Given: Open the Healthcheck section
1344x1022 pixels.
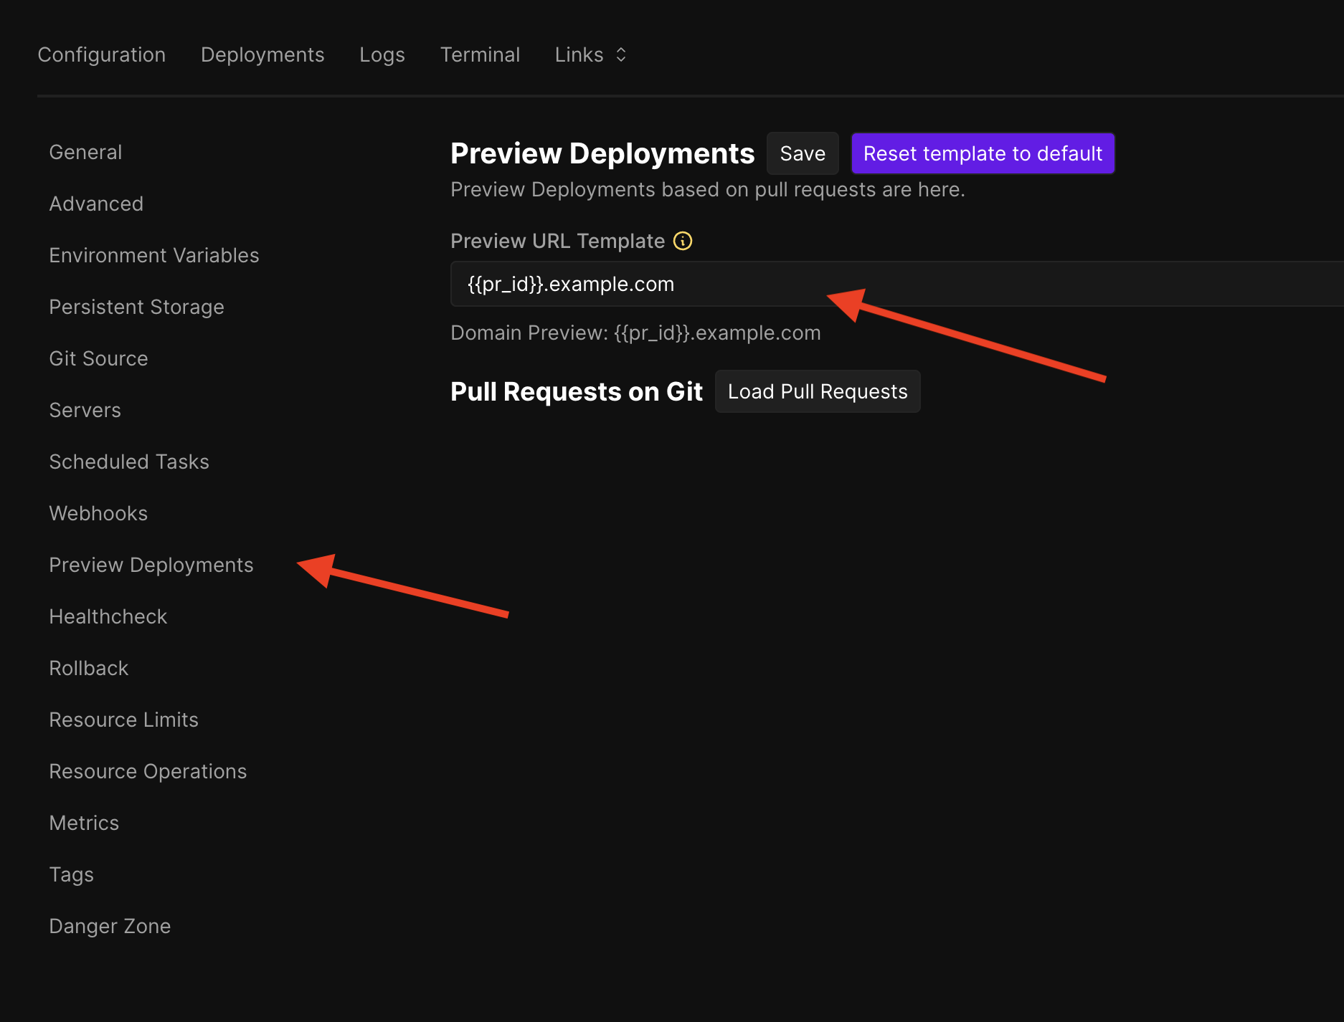Looking at the screenshot, I should pos(108,616).
